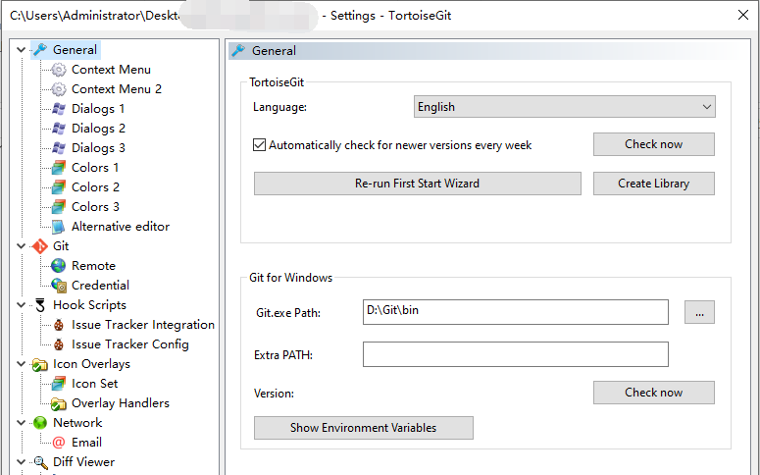Click the Icon Set icon

coord(59,384)
